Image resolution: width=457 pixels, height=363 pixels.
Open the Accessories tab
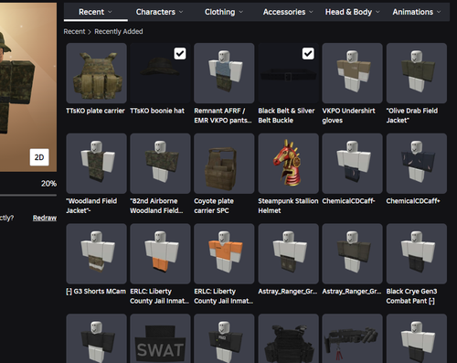click(x=288, y=12)
